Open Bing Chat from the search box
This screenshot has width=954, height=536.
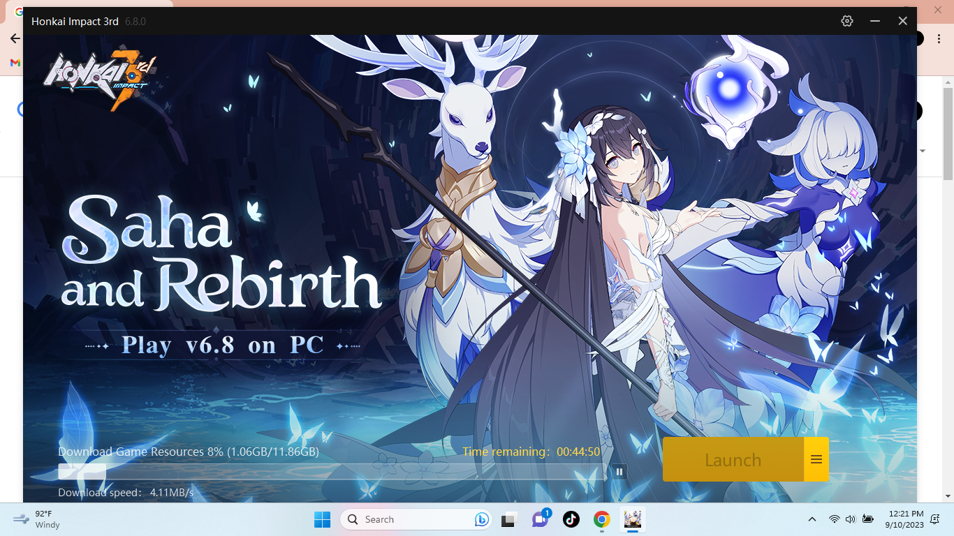click(x=481, y=519)
